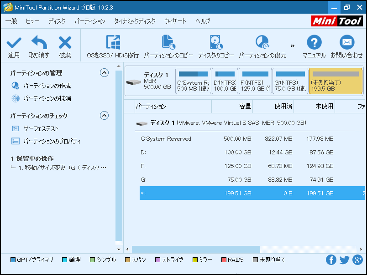
Task: Click the 12.44 GB used value for D:
Action: (x=280, y=153)
